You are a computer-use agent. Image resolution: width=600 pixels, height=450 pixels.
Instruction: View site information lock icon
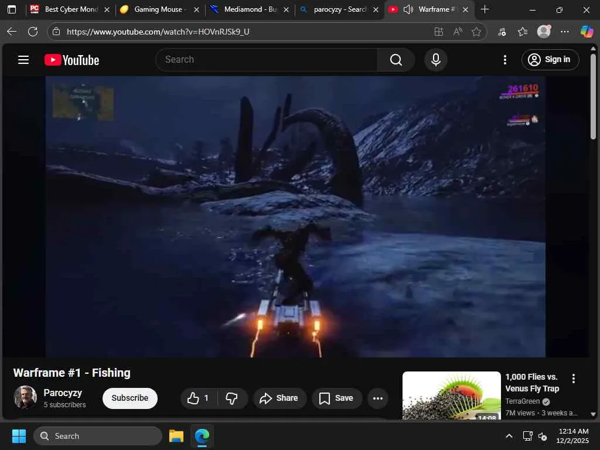(x=56, y=32)
